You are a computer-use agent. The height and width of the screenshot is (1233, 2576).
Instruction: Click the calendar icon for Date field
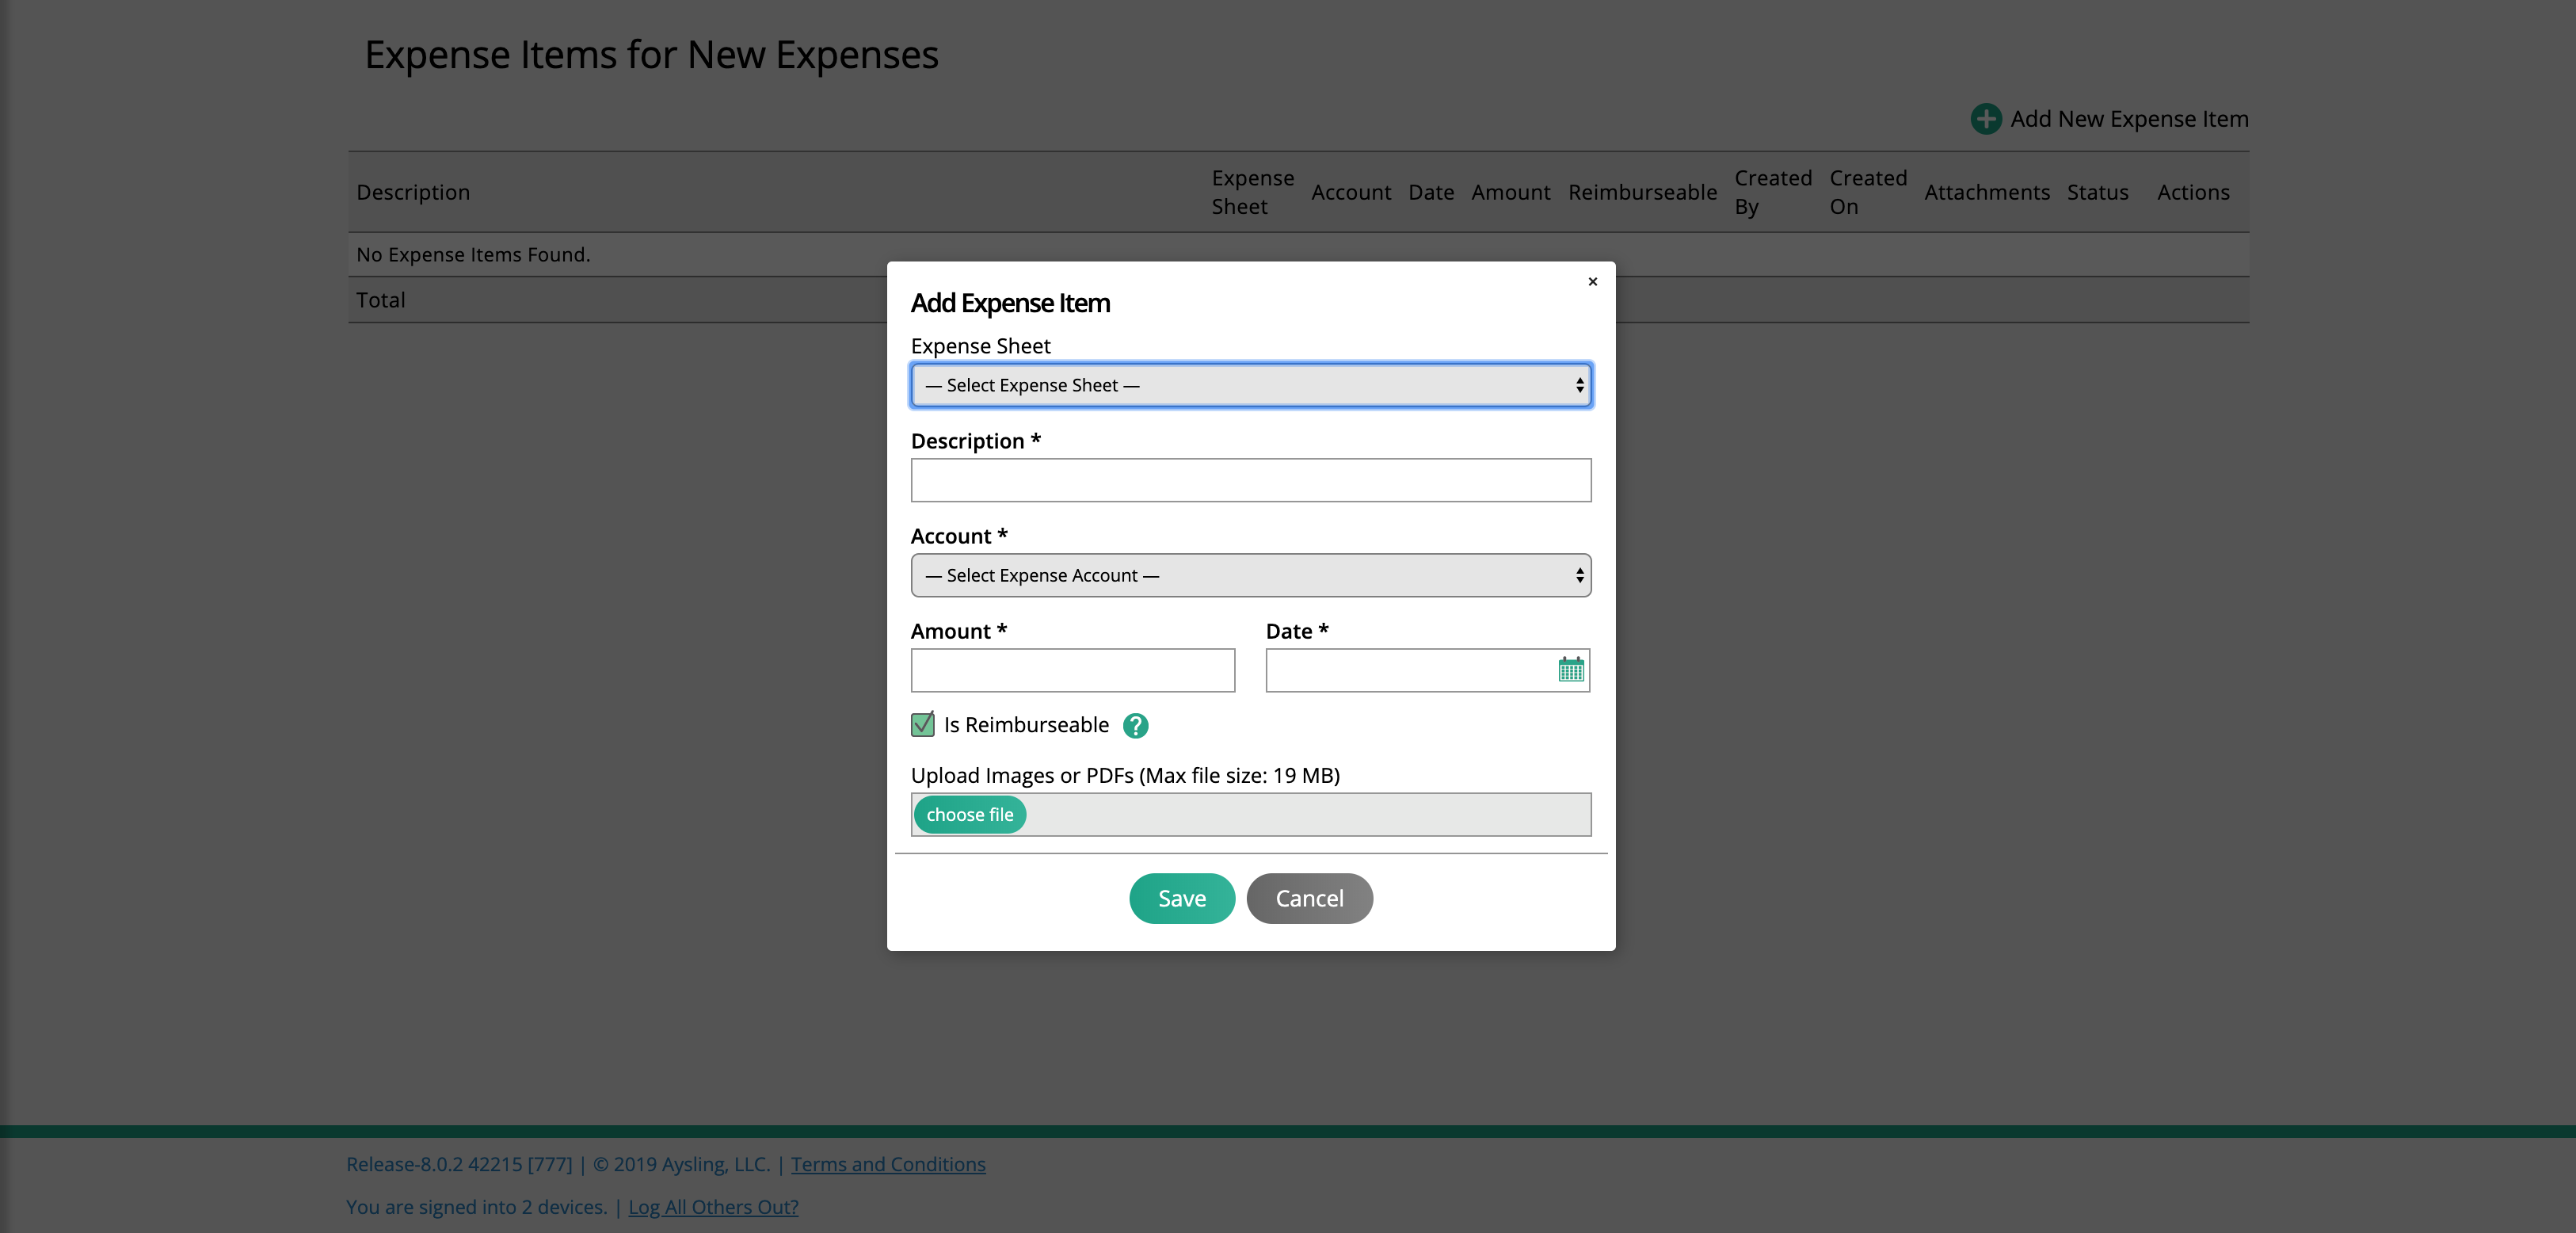[x=1571, y=670]
